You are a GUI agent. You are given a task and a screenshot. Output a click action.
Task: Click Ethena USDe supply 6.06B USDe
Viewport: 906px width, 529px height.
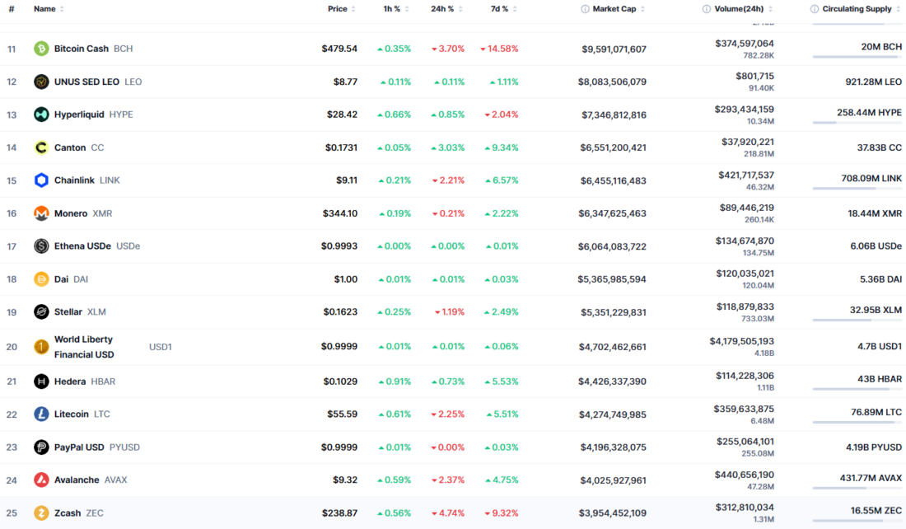[876, 246]
